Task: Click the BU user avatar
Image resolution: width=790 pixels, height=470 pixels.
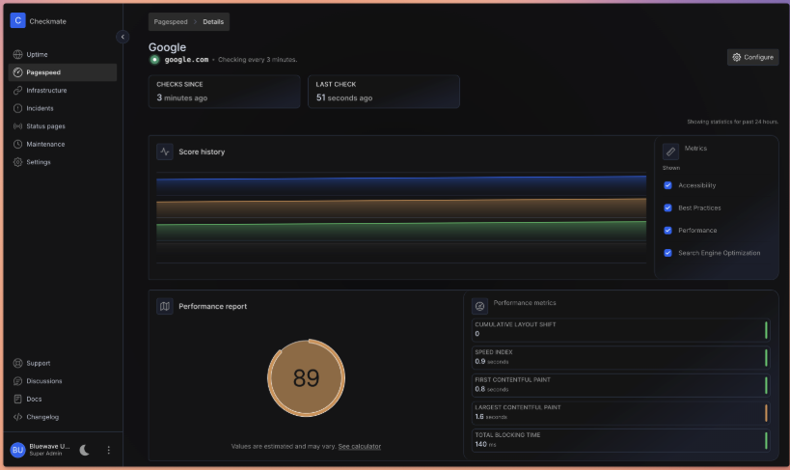Action: pyautogui.click(x=17, y=450)
